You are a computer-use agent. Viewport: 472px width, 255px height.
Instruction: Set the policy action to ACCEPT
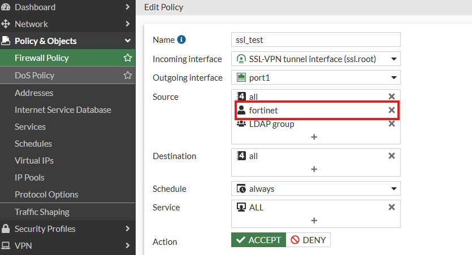click(258, 240)
